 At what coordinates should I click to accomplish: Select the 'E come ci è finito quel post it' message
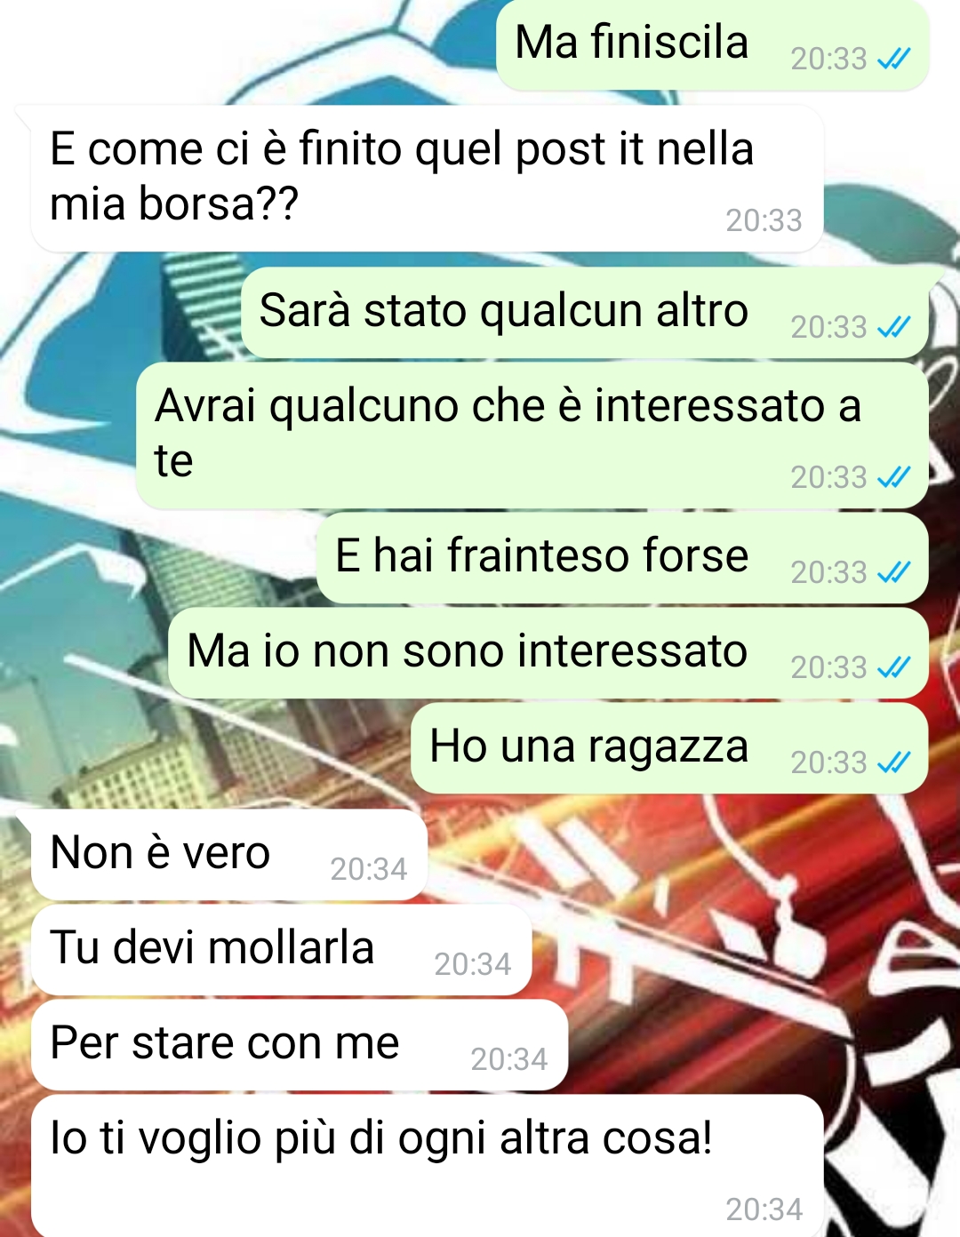point(428,179)
